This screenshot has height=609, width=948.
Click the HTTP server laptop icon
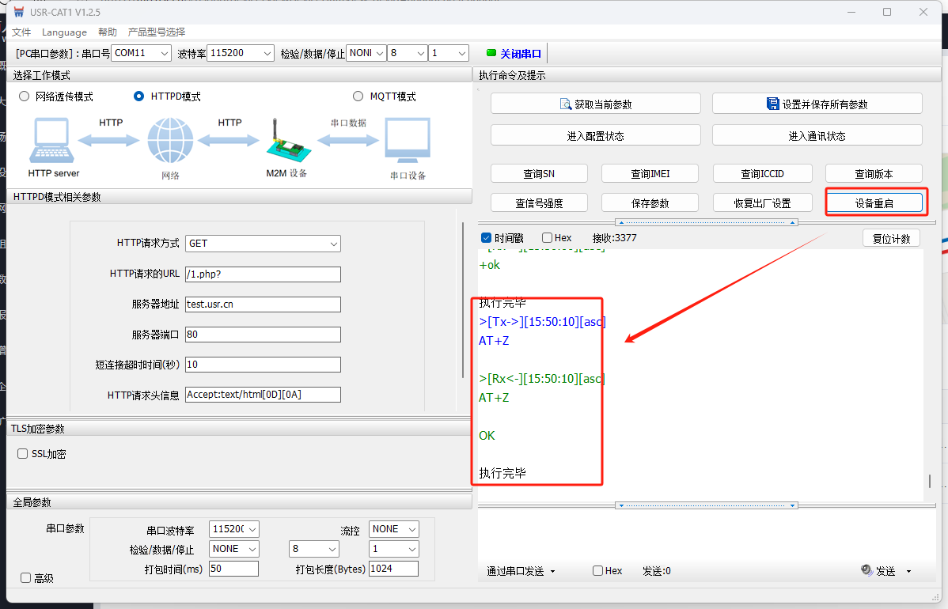pyautogui.click(x=53, y=141)
